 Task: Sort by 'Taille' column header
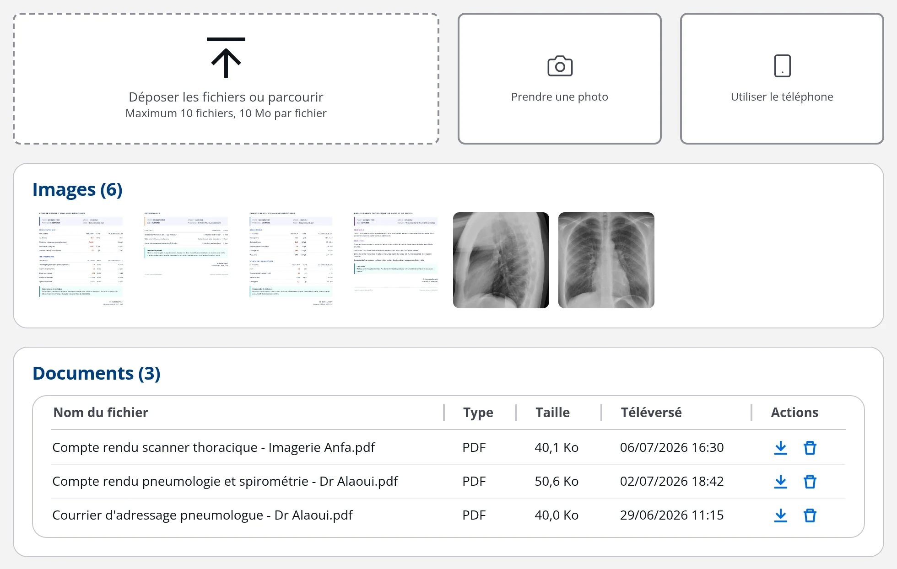(553, 413)
